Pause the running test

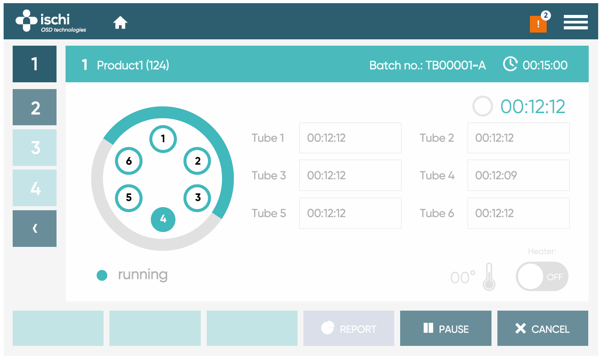[x=445, y=328]
